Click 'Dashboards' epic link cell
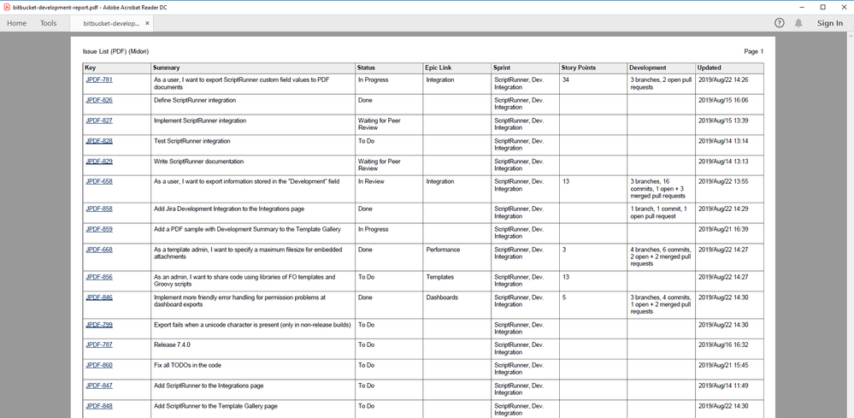Screen dimensions: 854x418 pyautogui.click(x=442, y=297)
